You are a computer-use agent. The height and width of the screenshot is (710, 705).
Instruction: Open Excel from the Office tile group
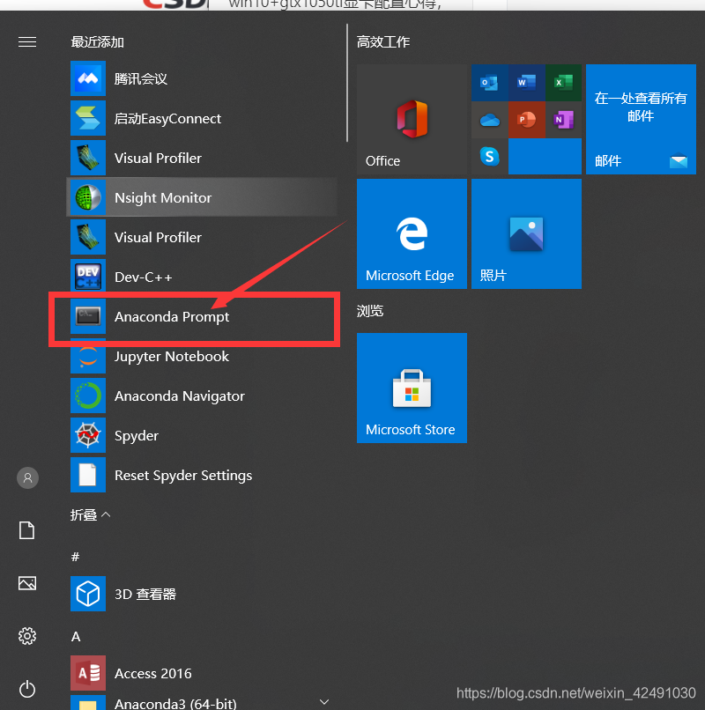563,83
